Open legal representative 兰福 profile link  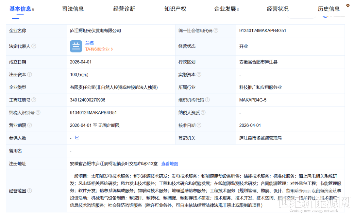pos(89,43)
